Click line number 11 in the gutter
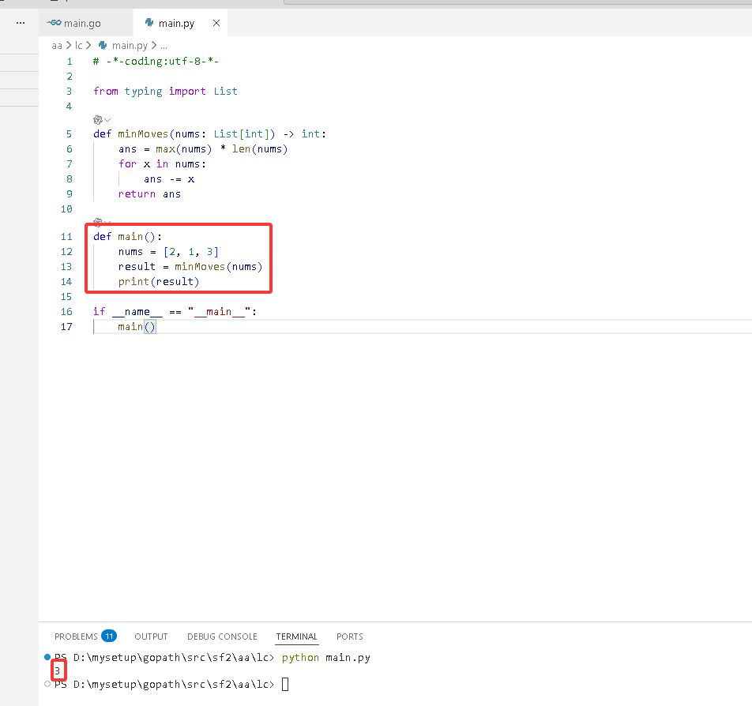Screen dimensions: 752x706 (x=66, y=236)
